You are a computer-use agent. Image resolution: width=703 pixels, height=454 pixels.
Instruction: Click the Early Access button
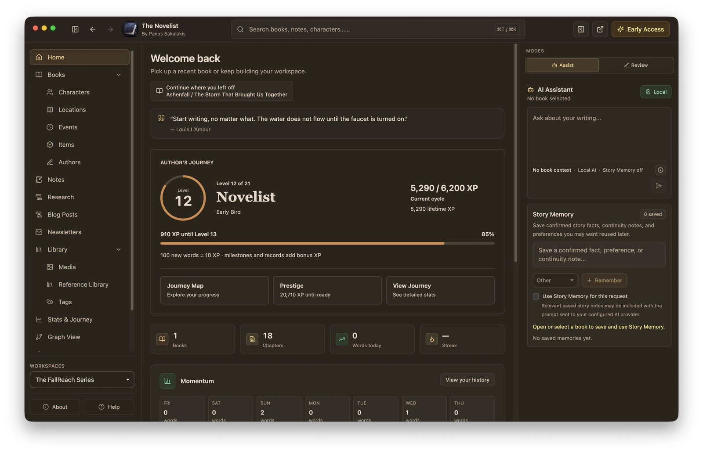point(641,29)
